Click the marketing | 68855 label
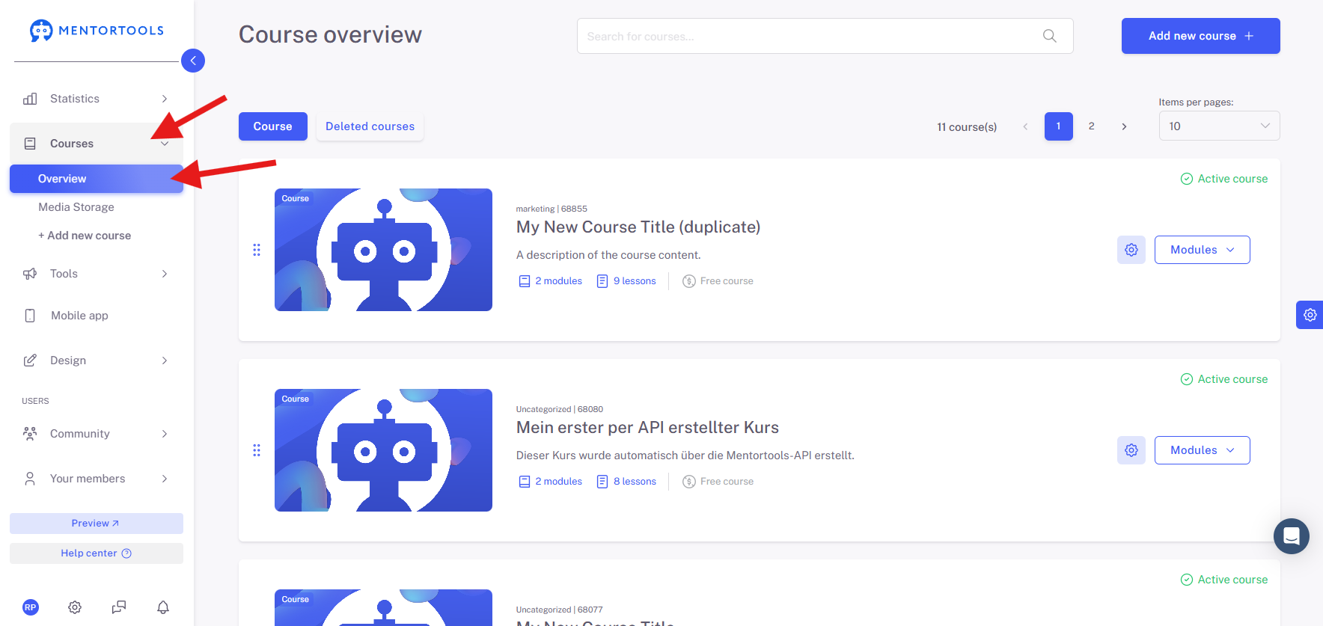This screenshot has height=626, width=1323. (x=551, y=209)
